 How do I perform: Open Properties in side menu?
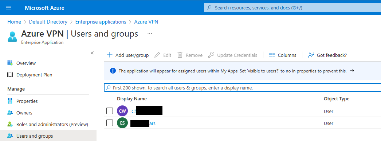pos(27,101)
